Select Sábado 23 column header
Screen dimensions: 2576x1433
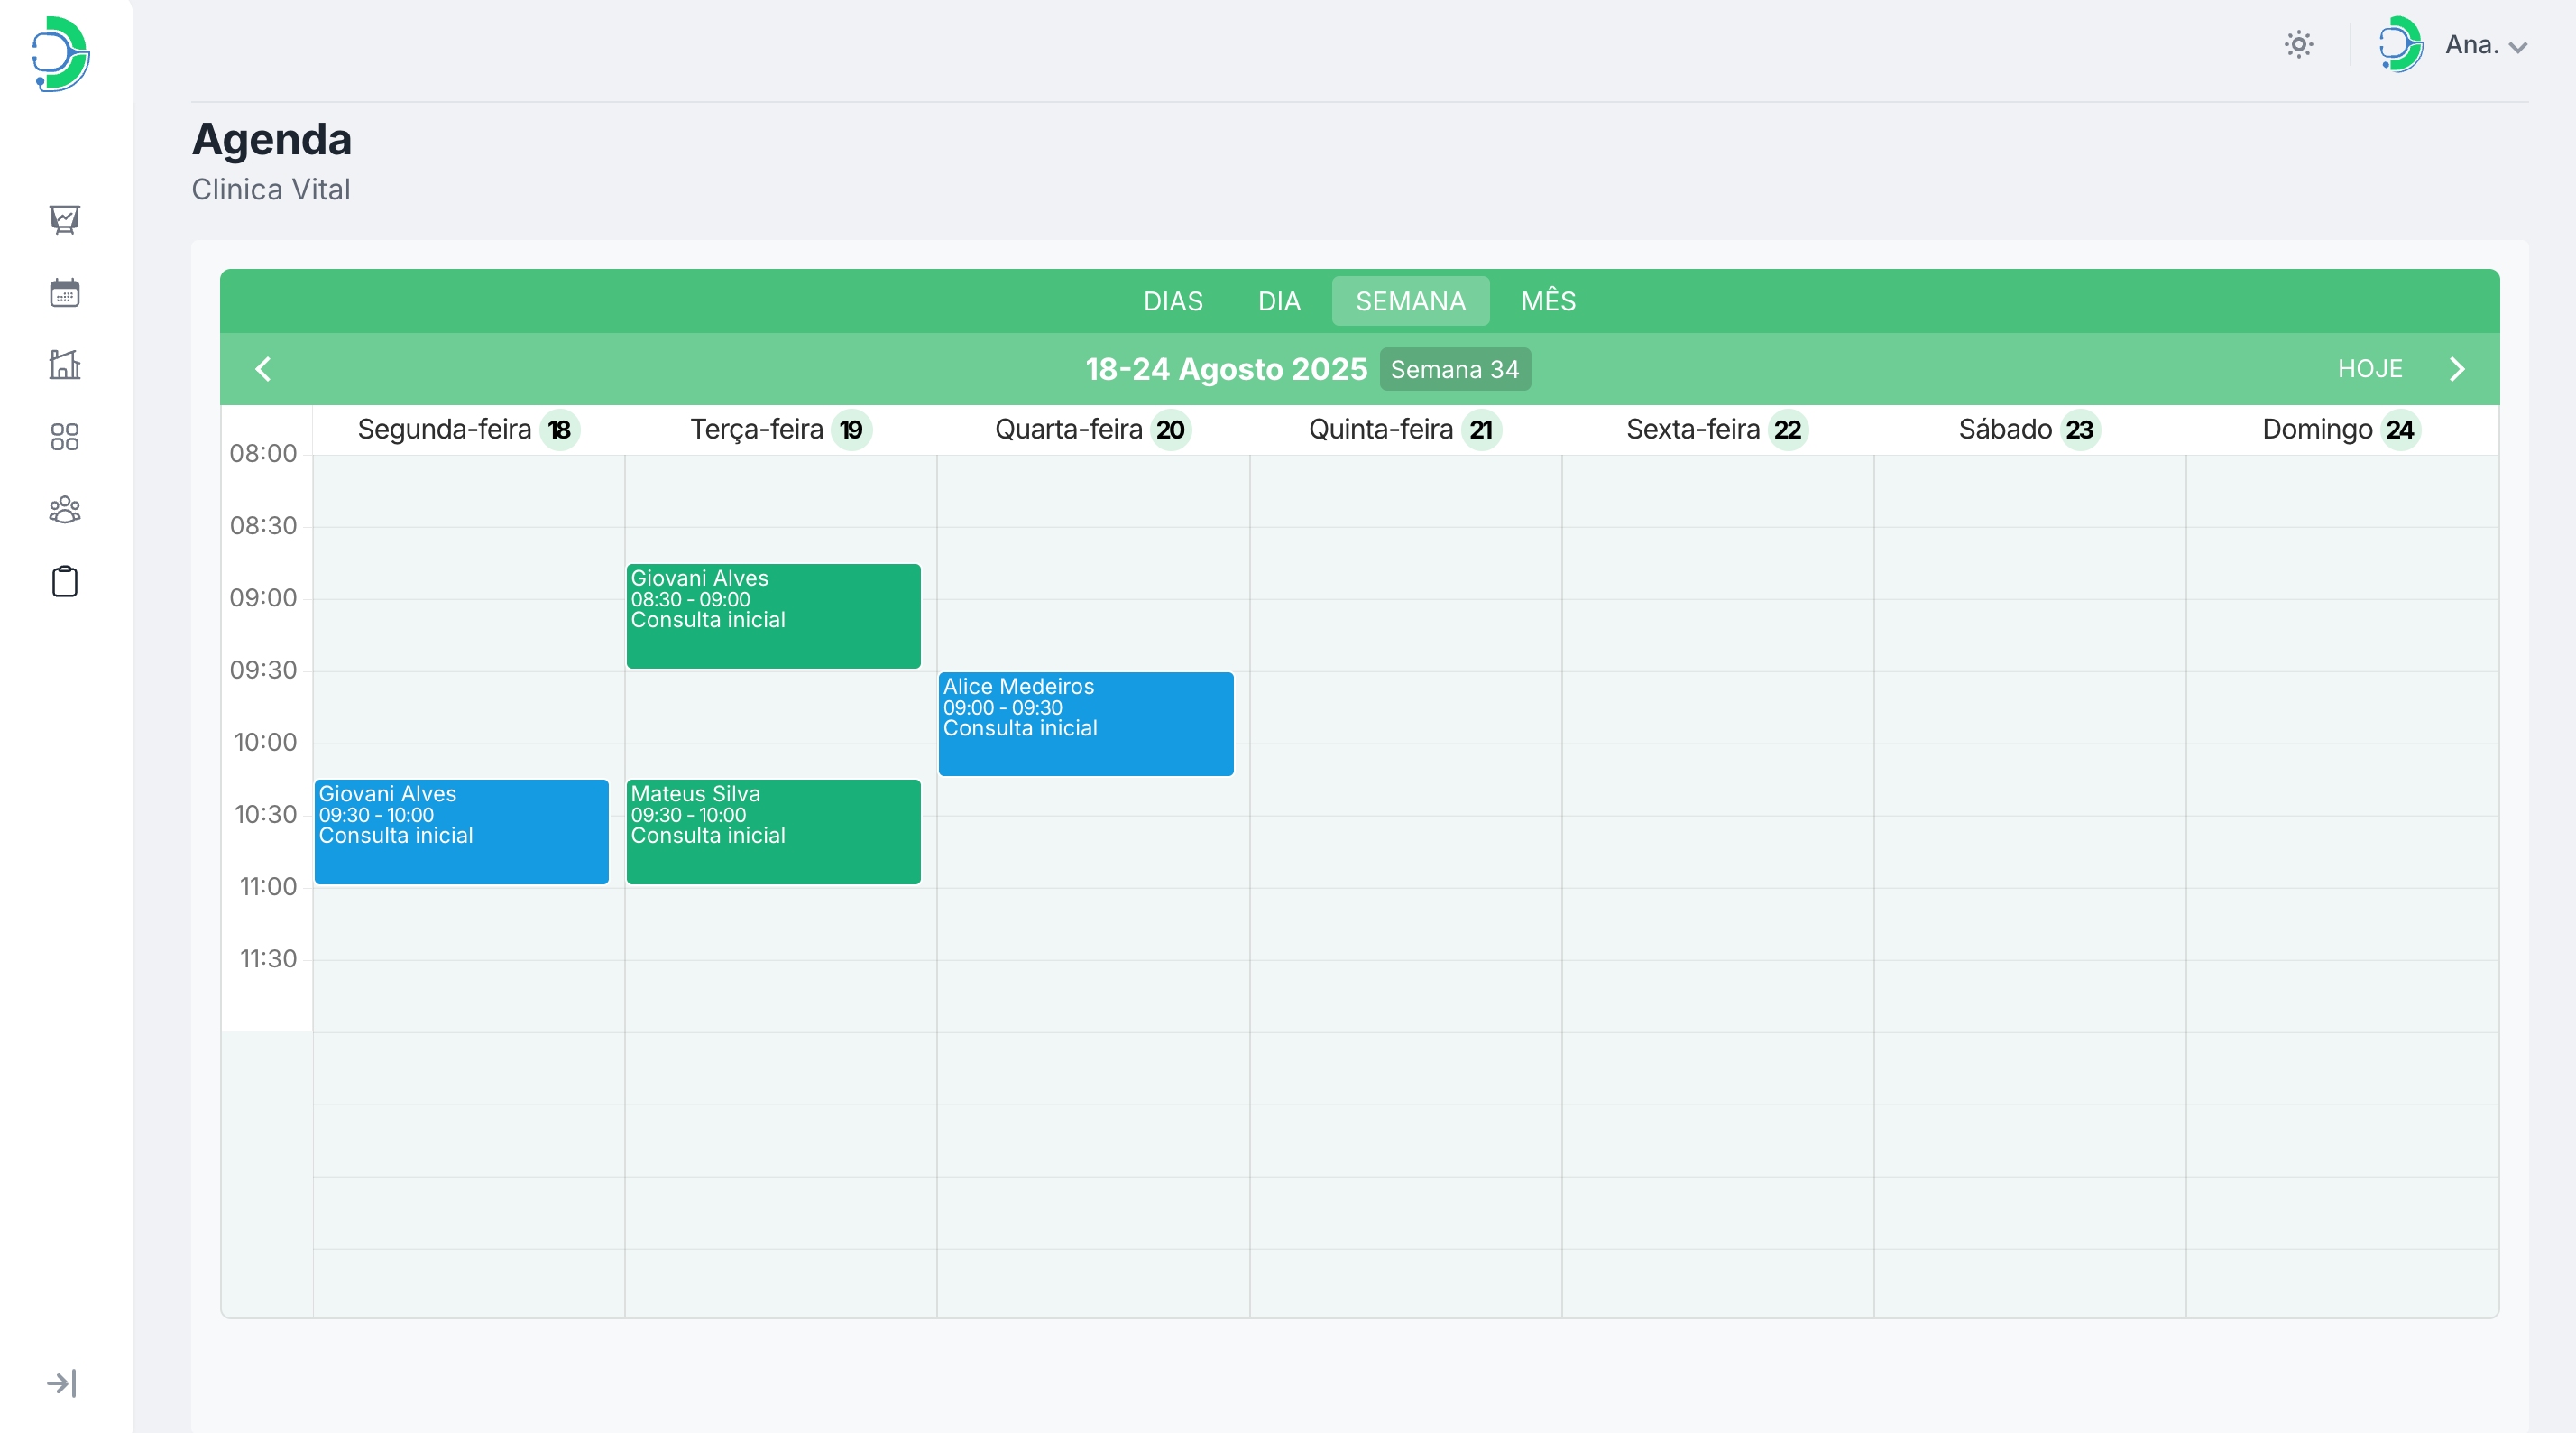[2029, 430]
